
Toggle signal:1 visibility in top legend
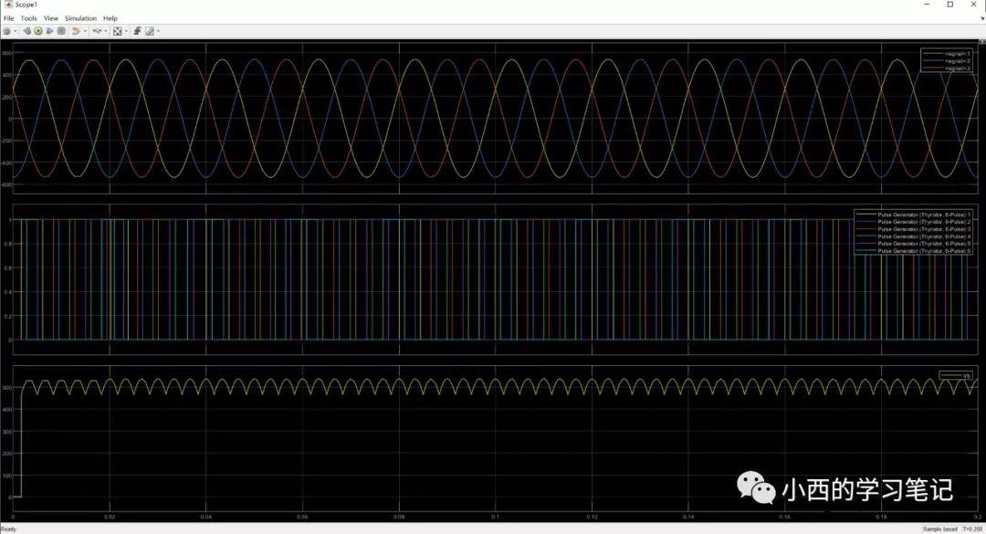coord(958,53)
